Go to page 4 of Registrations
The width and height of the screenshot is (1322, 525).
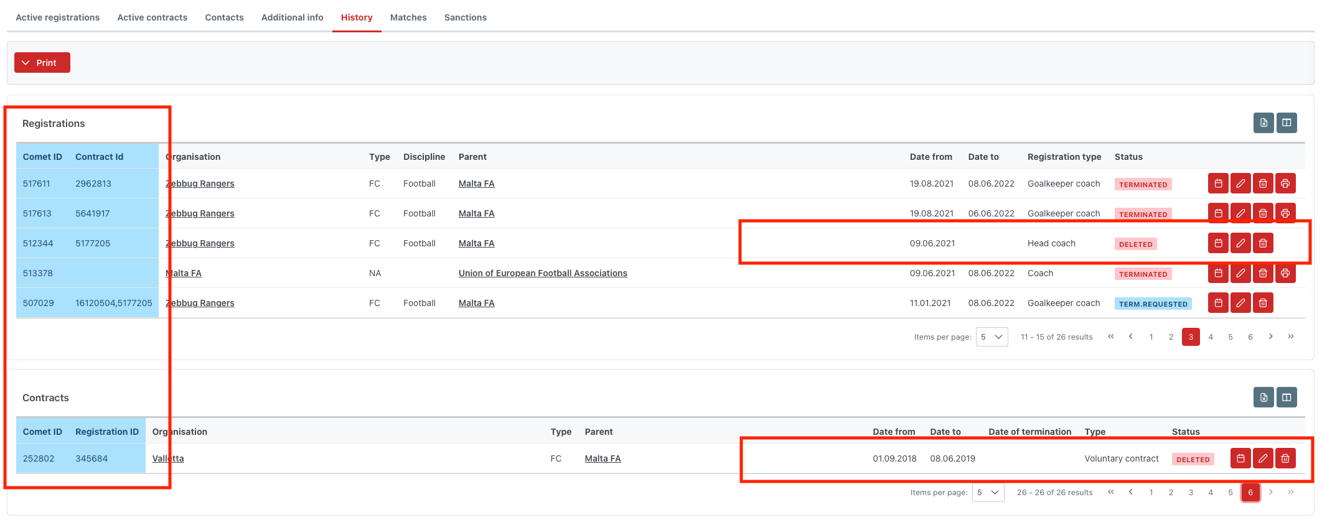point(1210,337)
